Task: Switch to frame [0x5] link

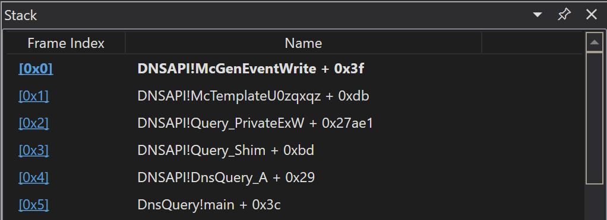Action: point(34,205)
